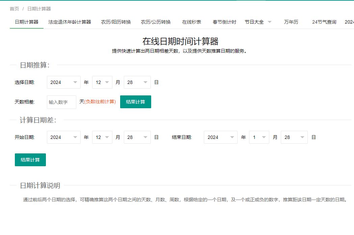Image resolution: width=354 pixels, height=235 pixels.
Task: Open the day dropdown under 选择日期
Action: [x=137, y=82]
